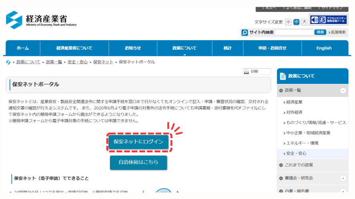Set font size to medium (中)

[x=296, y=22]
